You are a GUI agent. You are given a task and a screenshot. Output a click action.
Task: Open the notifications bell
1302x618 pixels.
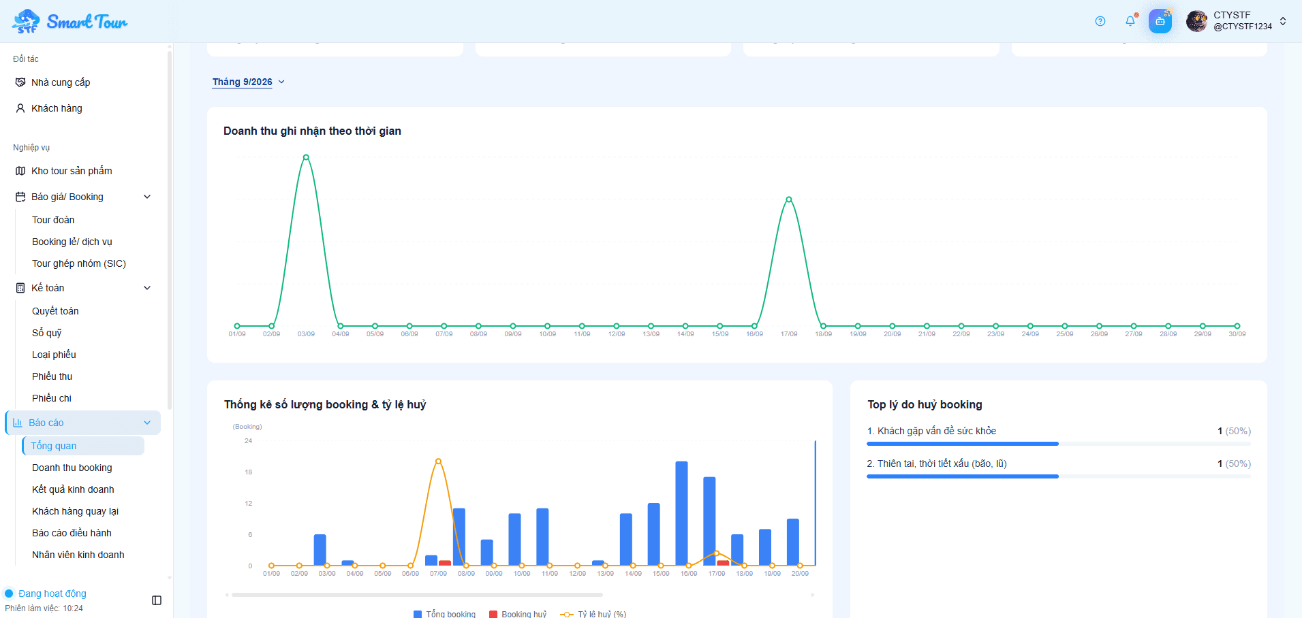(1130, 21)
